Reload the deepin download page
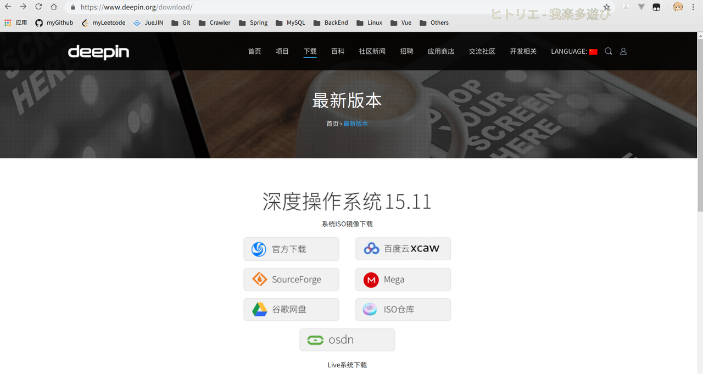Image resolution: width=703 pixels, height=374 pixels. [x=38, y=7]
